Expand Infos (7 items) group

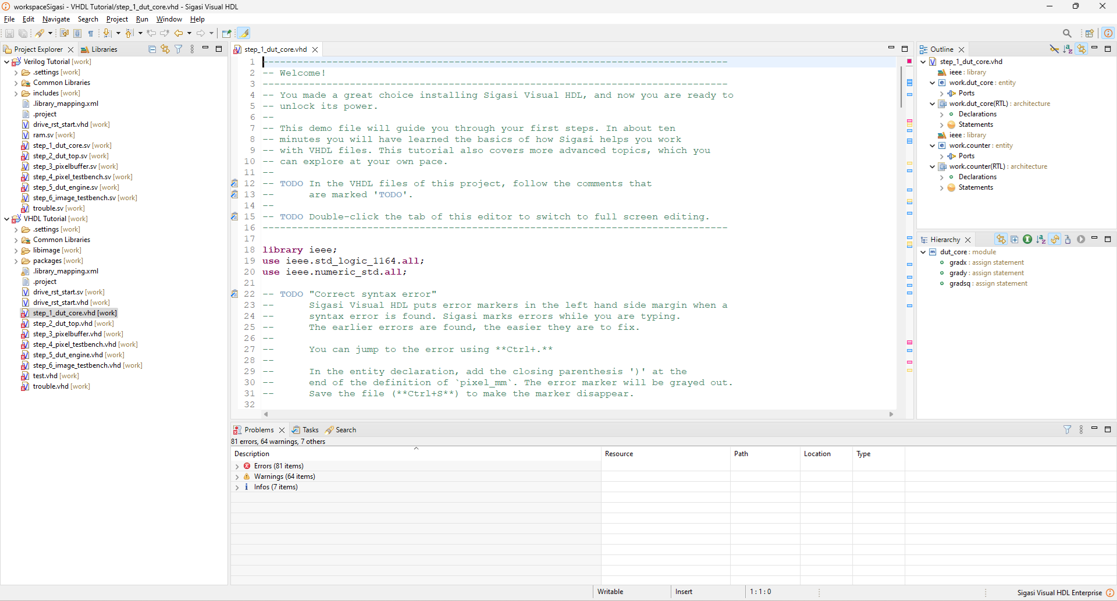(237, 488)
